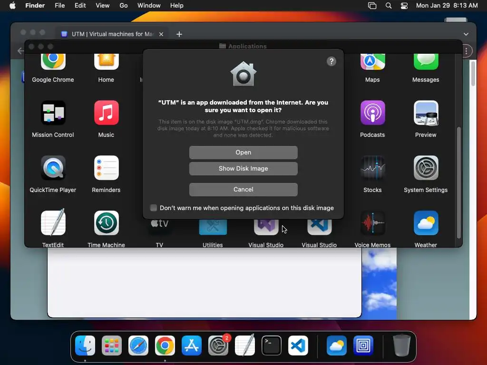487x365 pixels.
Task: Open System Settings icon in Applications window
Action: pyautogui.click(x=426, y=168)
